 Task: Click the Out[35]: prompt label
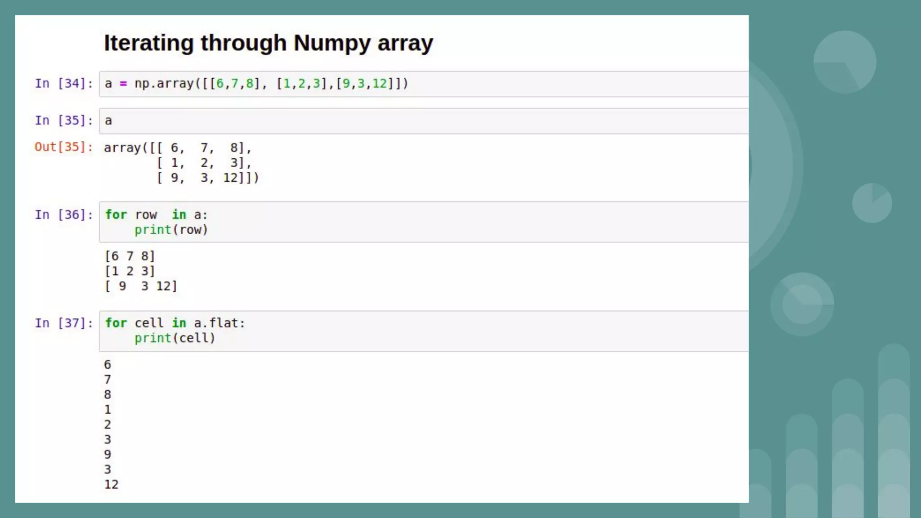[x=64, y=147]
